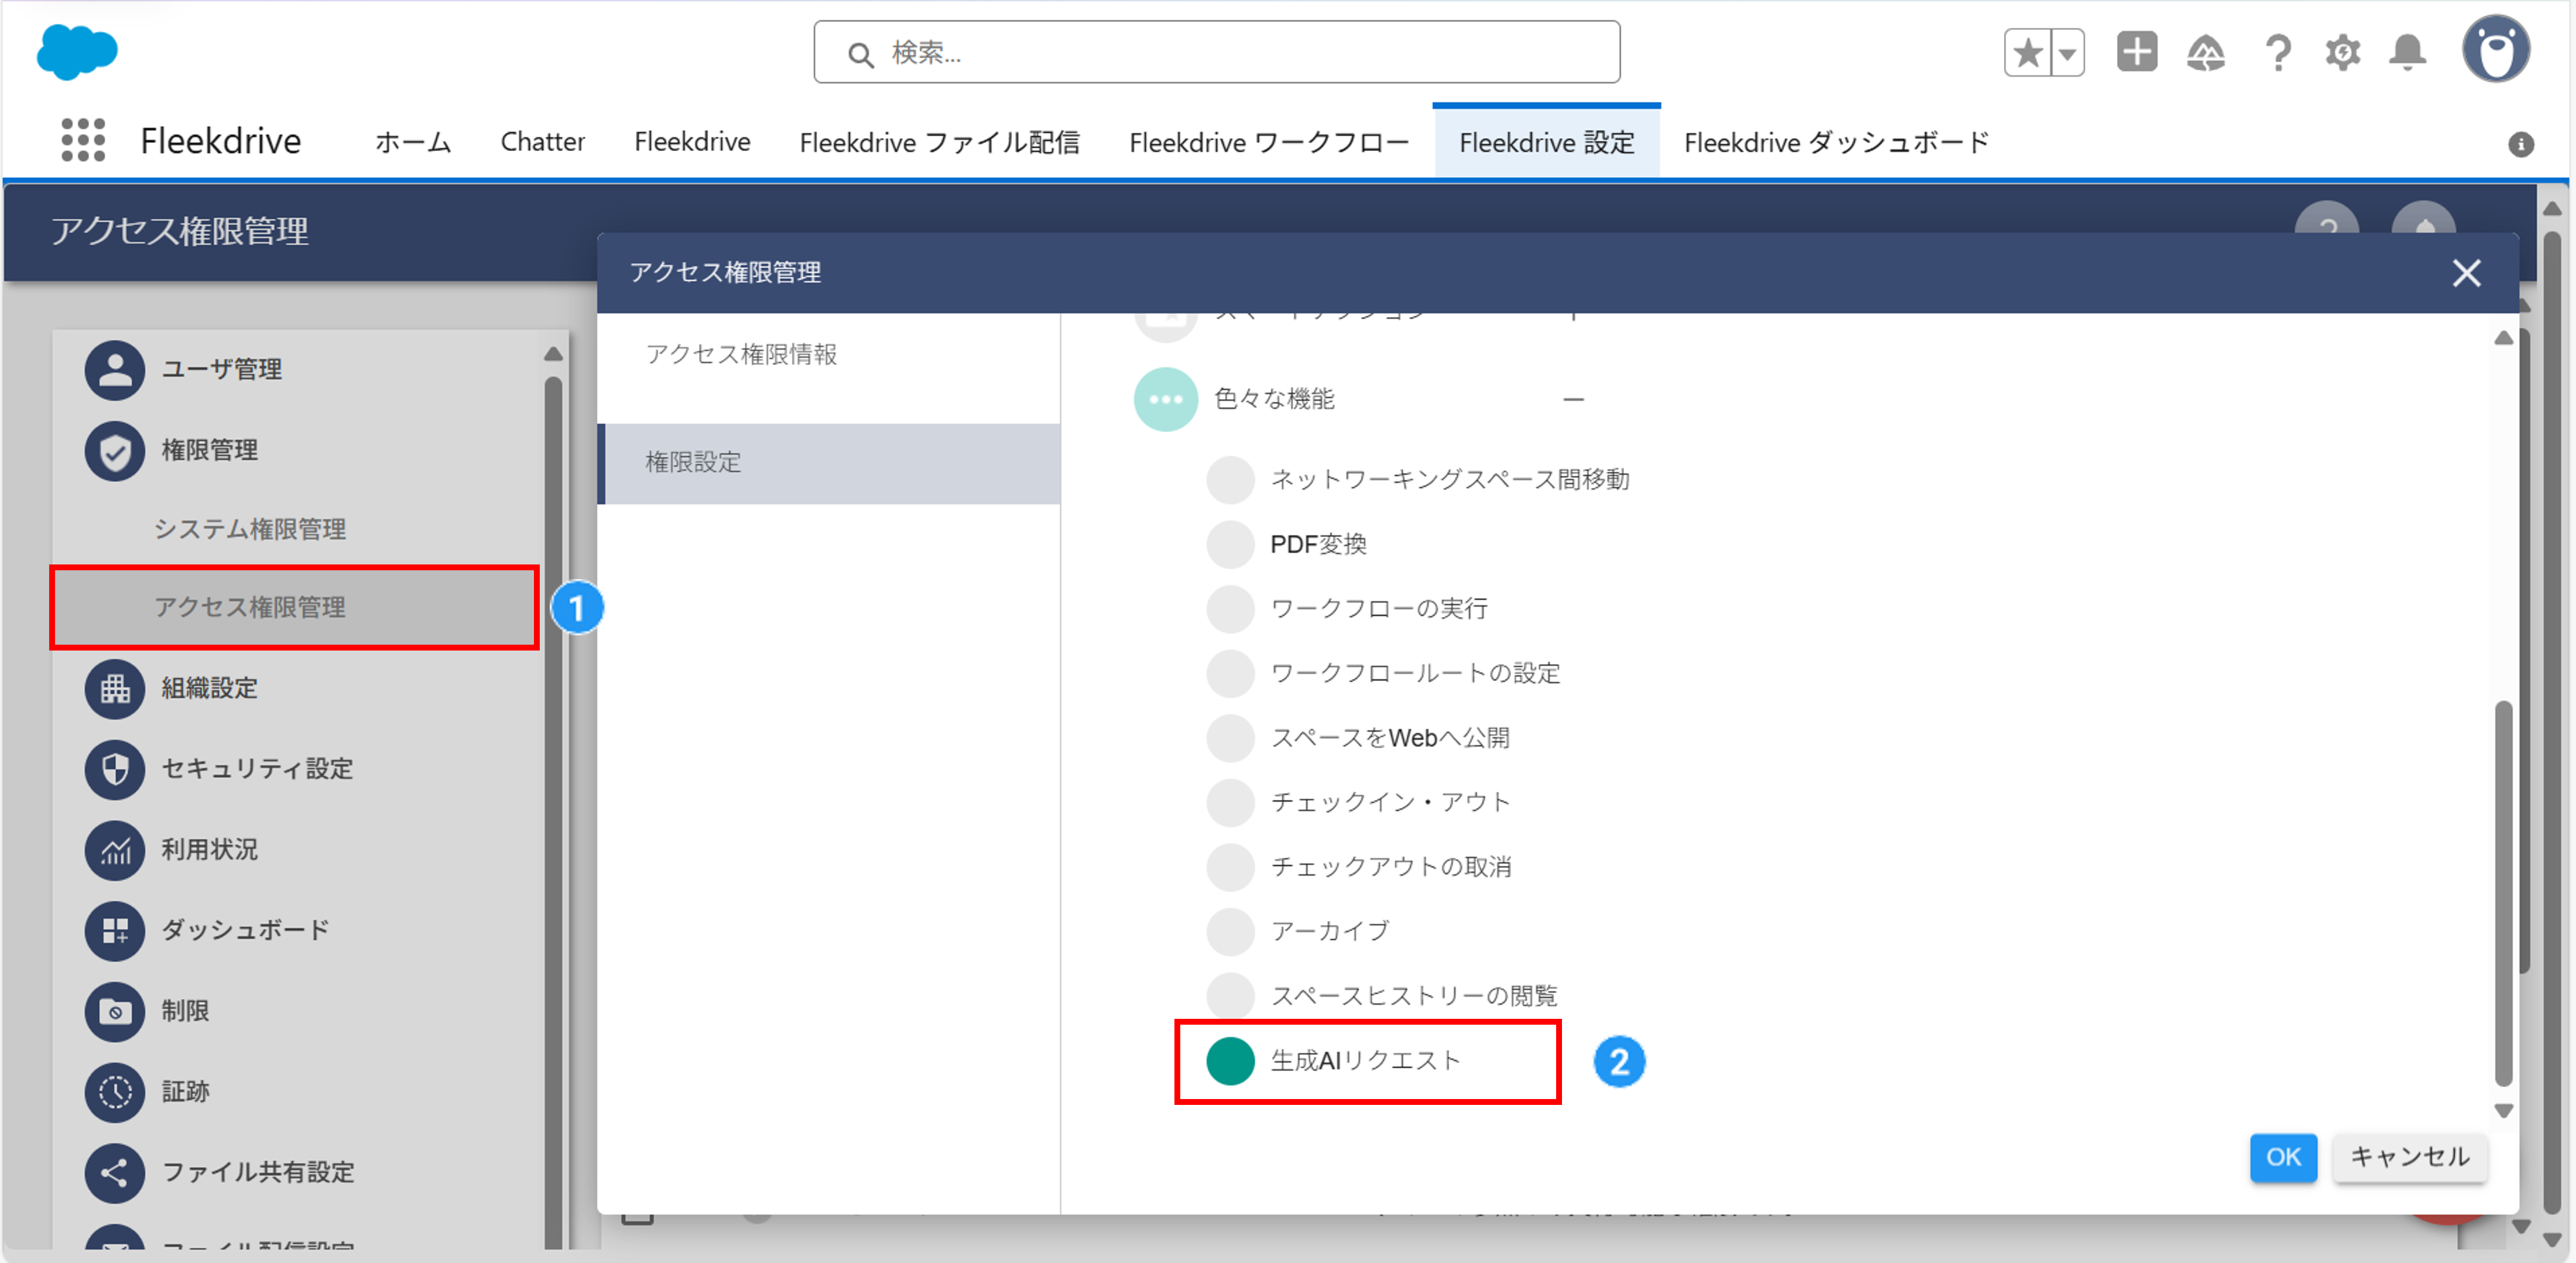The height and width of the screenshot is (1263, 2576).
Task: Click the 組織設定 menu label
Action: pos(210,689)
